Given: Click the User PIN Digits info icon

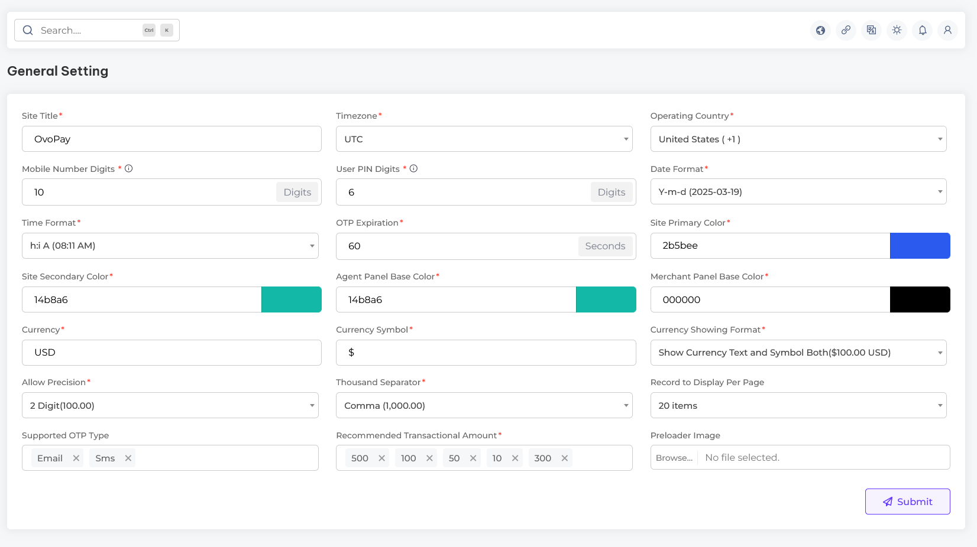Looking at the screenshot, I should (414, 169).
